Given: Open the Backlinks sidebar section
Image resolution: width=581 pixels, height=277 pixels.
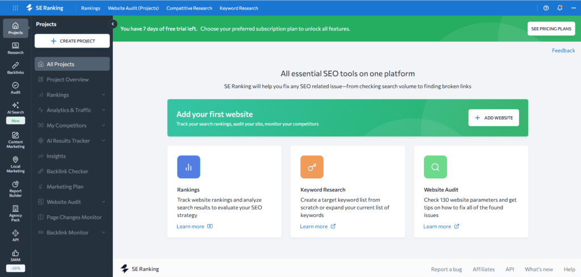Looking at the screenshot, I should (15, 68).
